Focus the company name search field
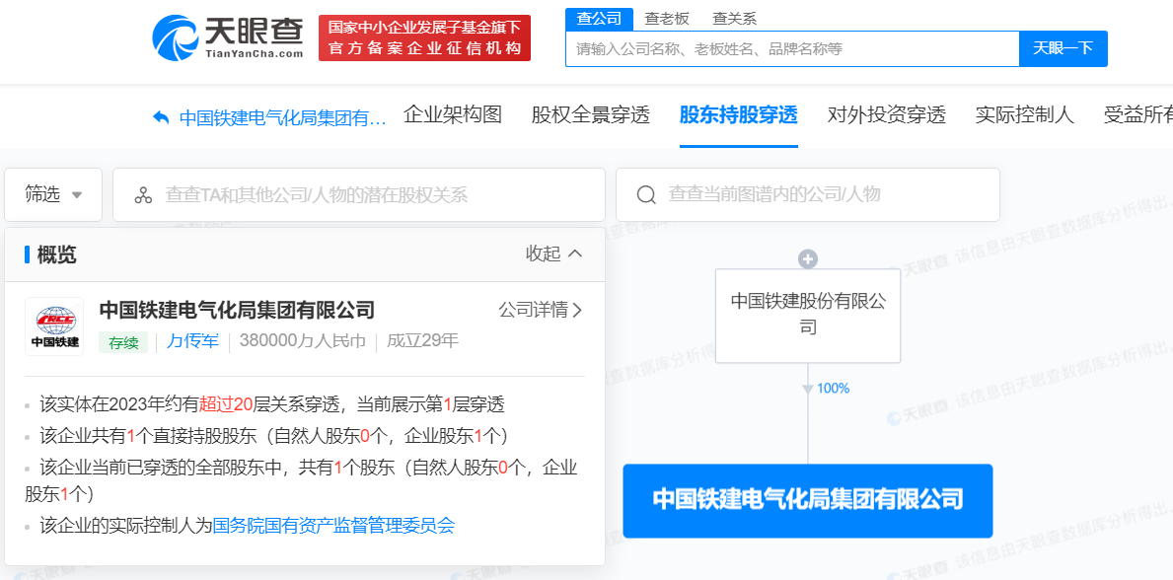This screenshot has height=580, width=1173. tap(792, 48)
